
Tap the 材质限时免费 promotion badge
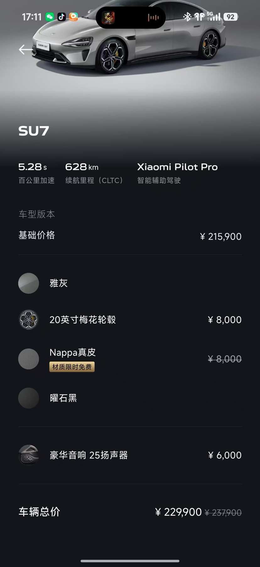72,367
